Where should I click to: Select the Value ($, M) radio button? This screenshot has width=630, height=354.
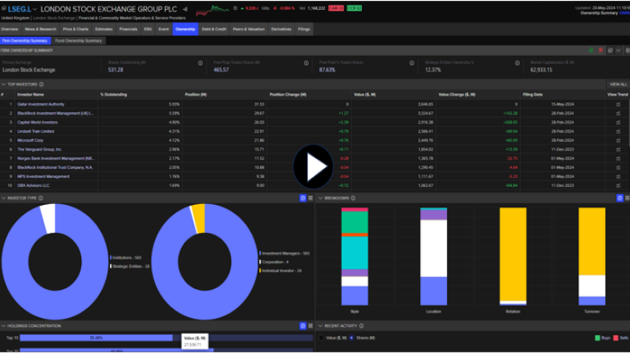click(x=322, y=337)
